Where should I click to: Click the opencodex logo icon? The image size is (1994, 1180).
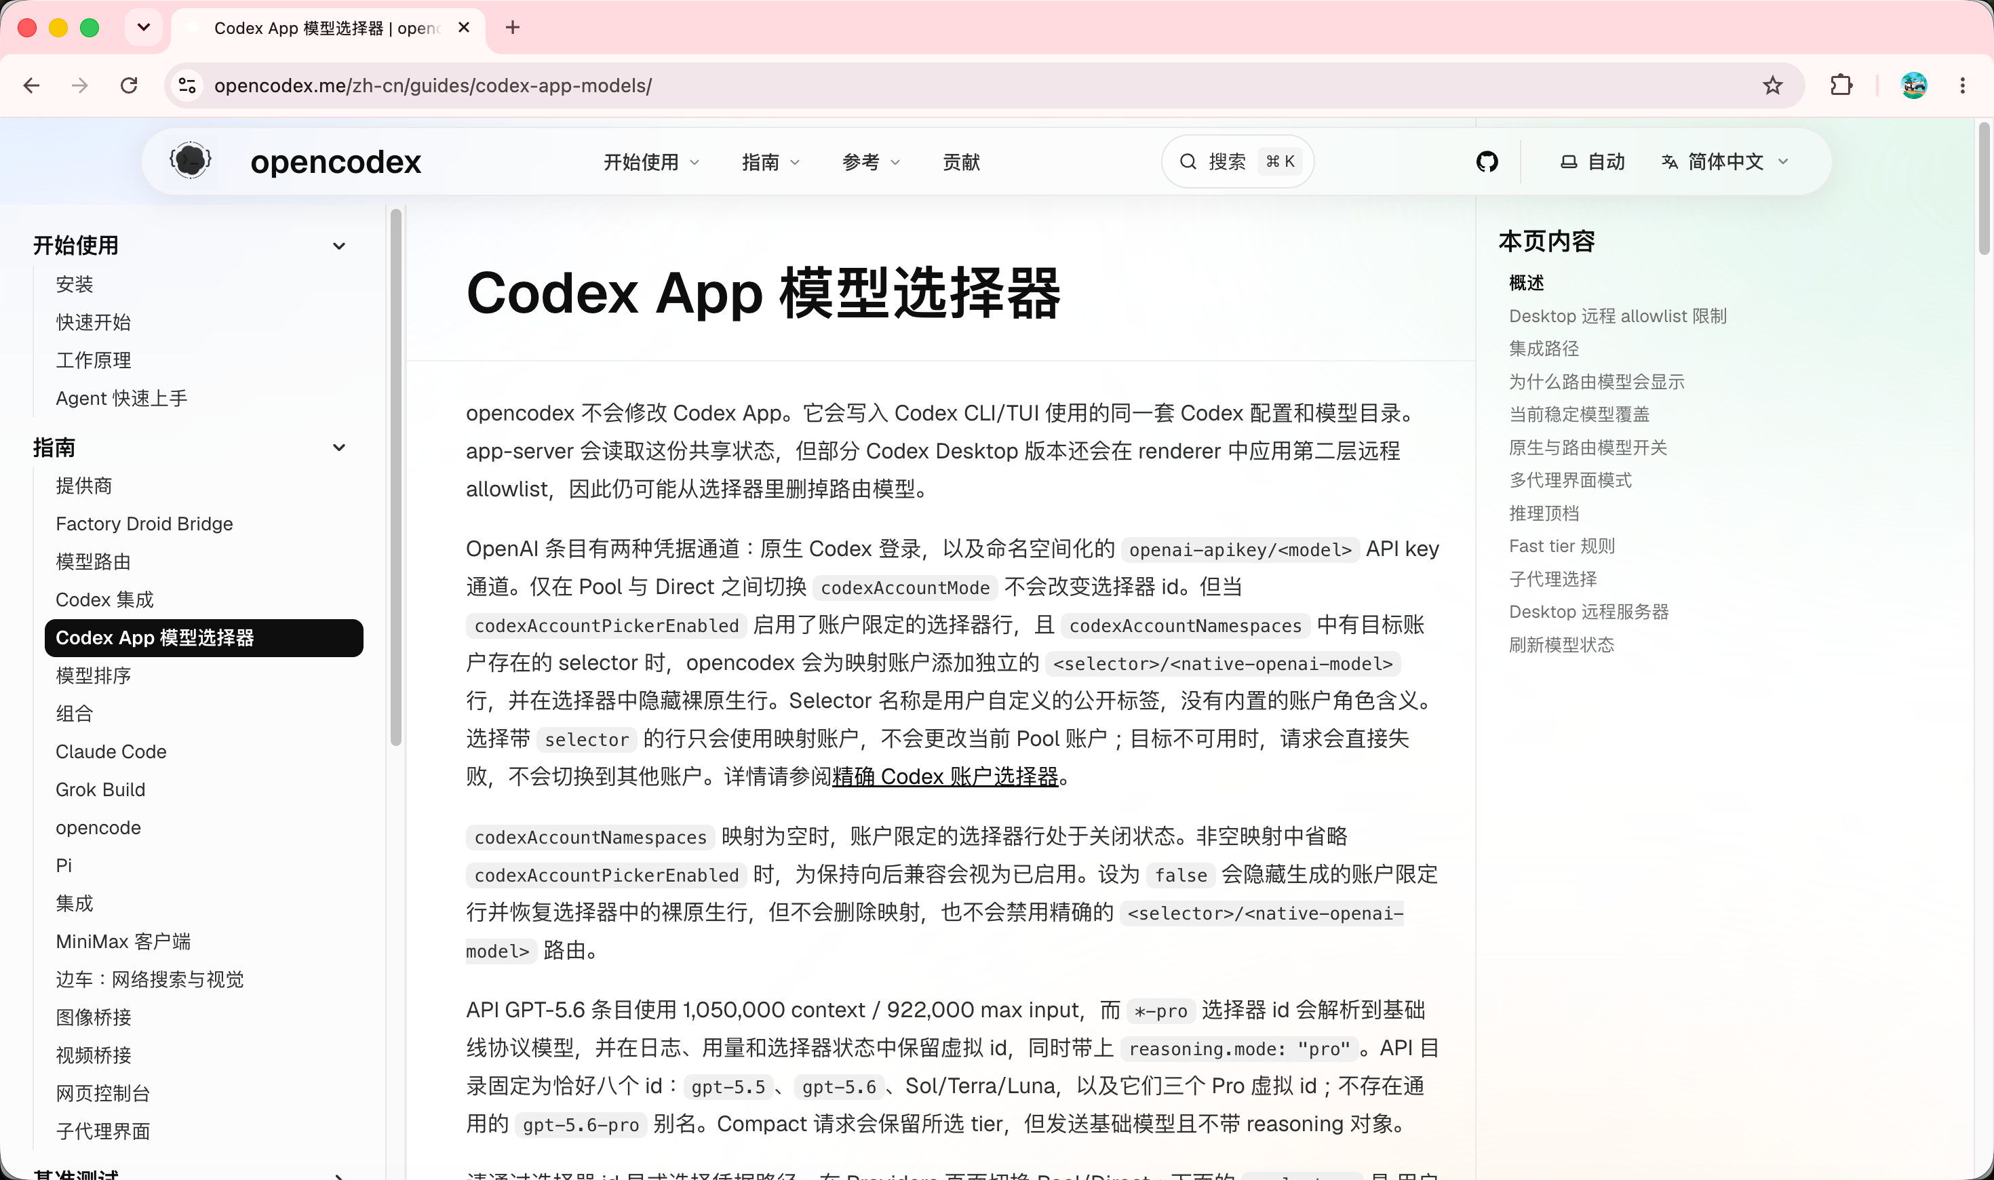(x=191, y=161)
